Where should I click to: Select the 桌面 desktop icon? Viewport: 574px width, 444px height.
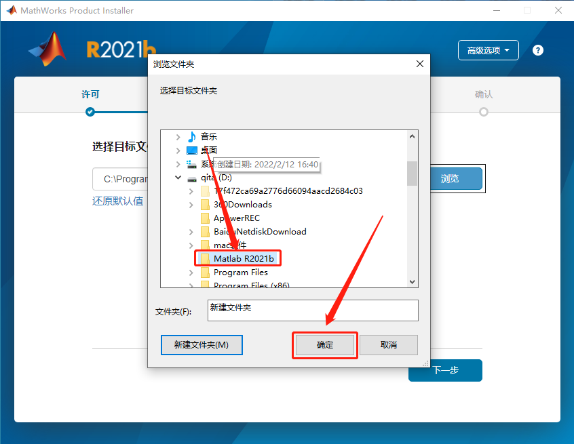coord(192,150)
